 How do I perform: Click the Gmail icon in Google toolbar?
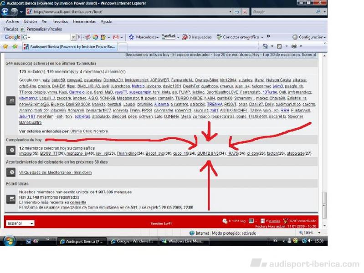tap(115, 37)
